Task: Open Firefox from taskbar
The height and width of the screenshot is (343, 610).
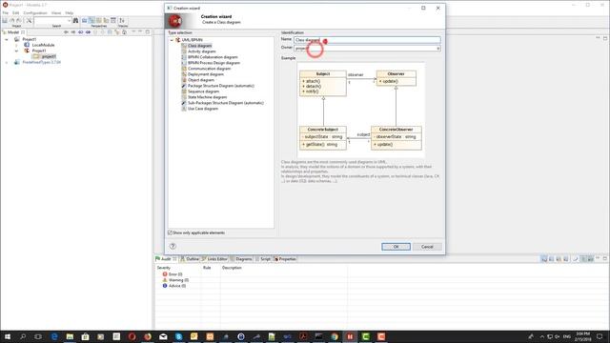Action: 148,336
